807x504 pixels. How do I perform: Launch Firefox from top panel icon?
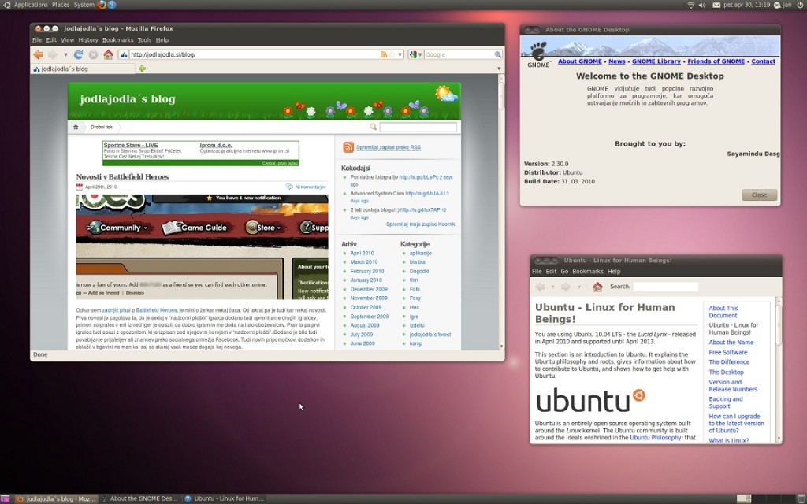[x=102, y=5]
